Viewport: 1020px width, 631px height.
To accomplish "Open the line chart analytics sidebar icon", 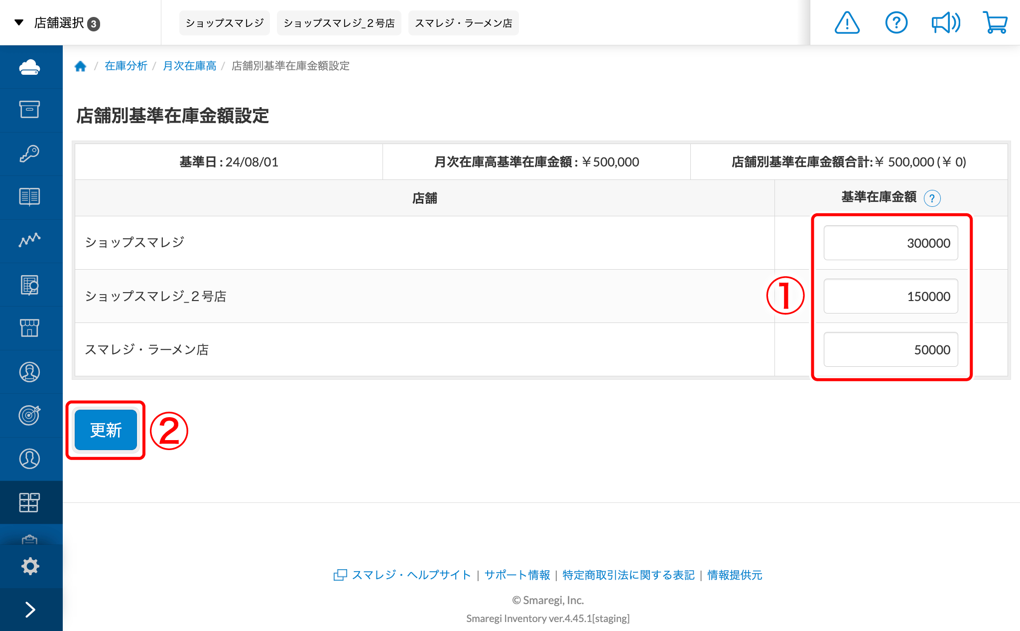I will [30, 240].
